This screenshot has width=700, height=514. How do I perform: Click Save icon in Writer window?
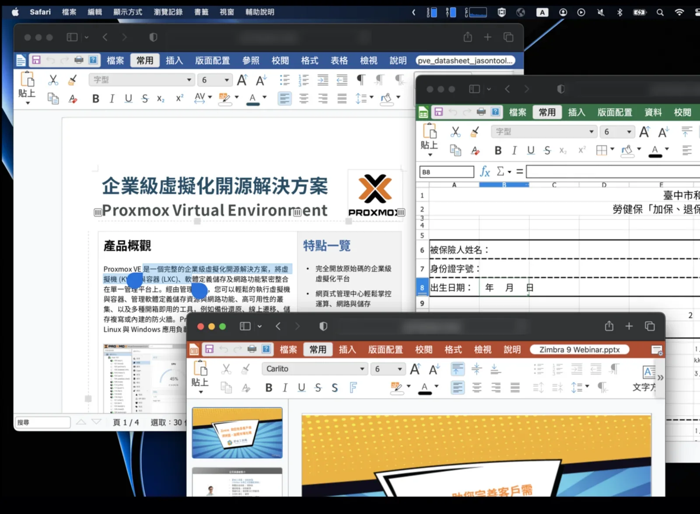click(36, 60)
